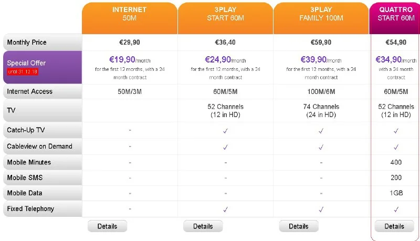Click the Monthly Price row label

click(42, 42)
